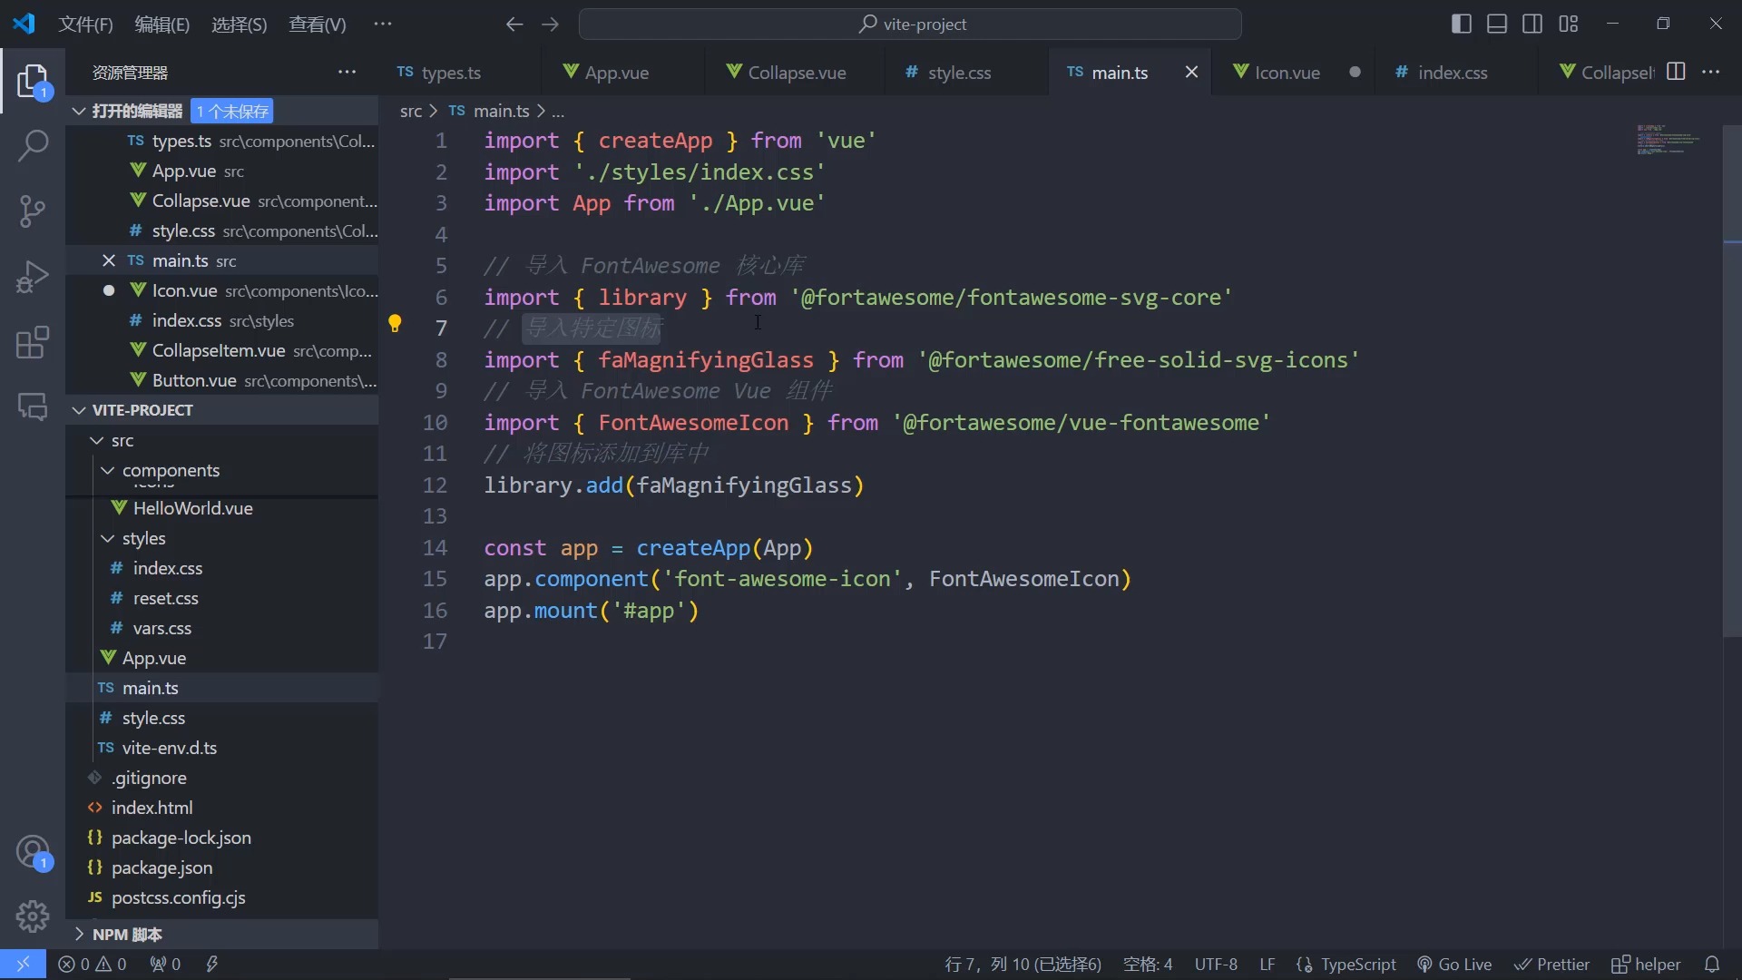Collapse the components folder
1742x980 pixels.
pyautogui.click(x=108, y=470)
